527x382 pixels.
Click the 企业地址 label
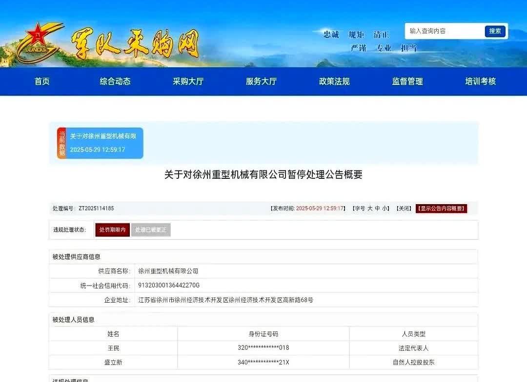[117, 300]
